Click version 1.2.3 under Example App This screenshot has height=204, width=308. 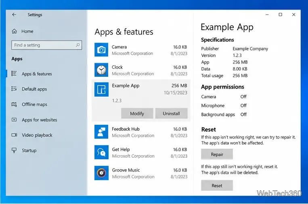(x=117, y=101)
